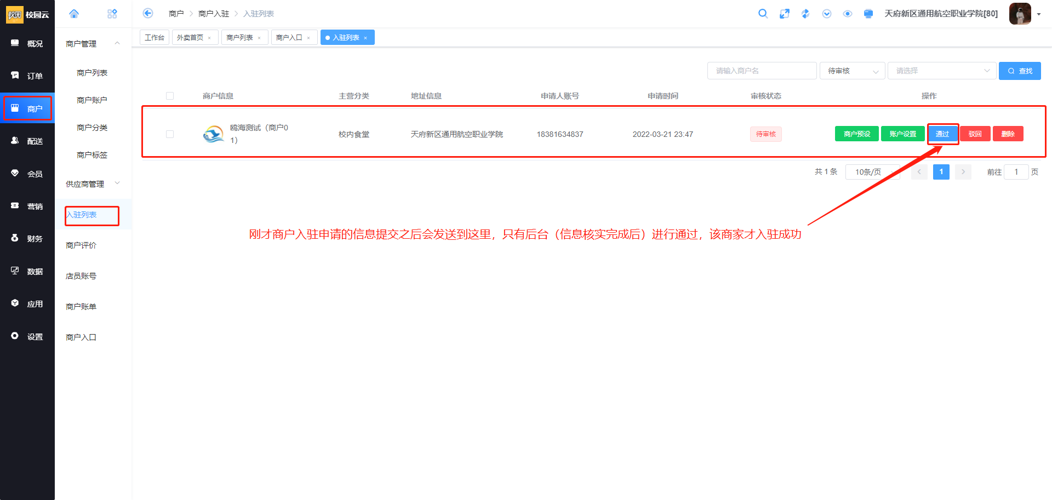
Task: Click the blue pinwheel icon in the top bar
Action: point(805,14)
